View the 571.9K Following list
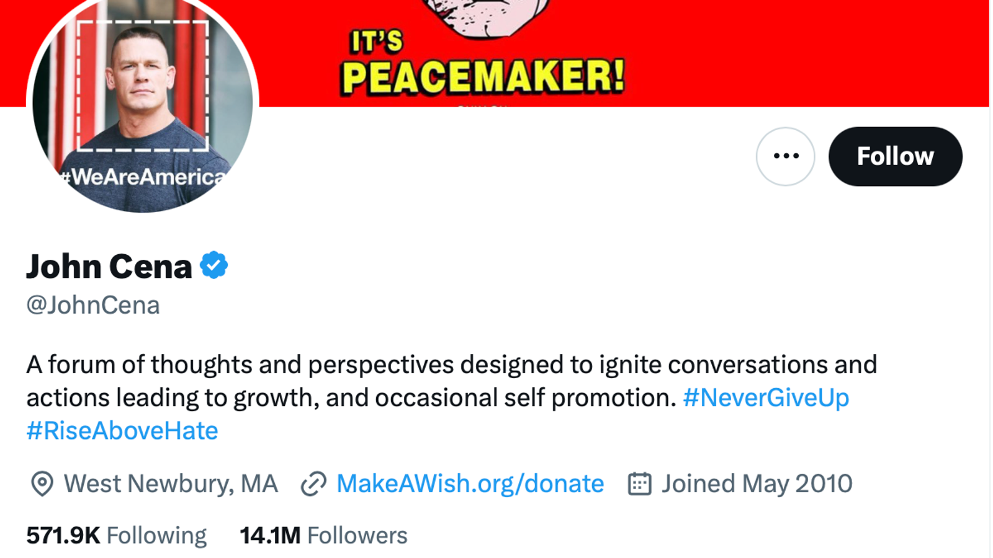 (x=116, y=535)
